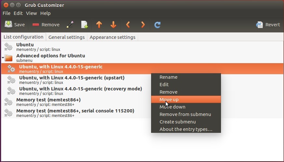This screenshot has height=162, width=284.
Task: Click gear icon beside top Ubuntu entry
Action: tap(8, 47)
